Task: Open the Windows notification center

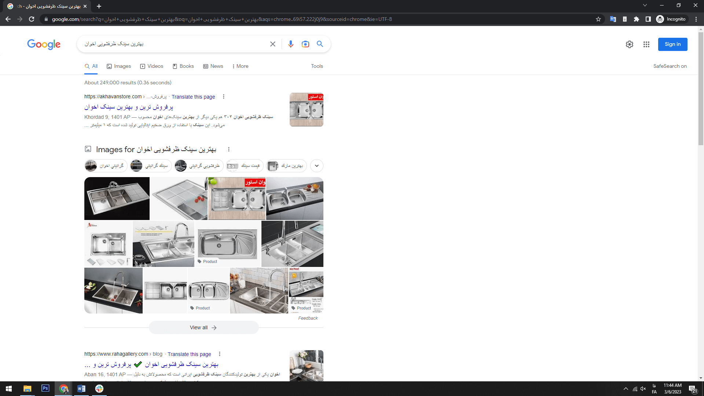Action: 693,389
